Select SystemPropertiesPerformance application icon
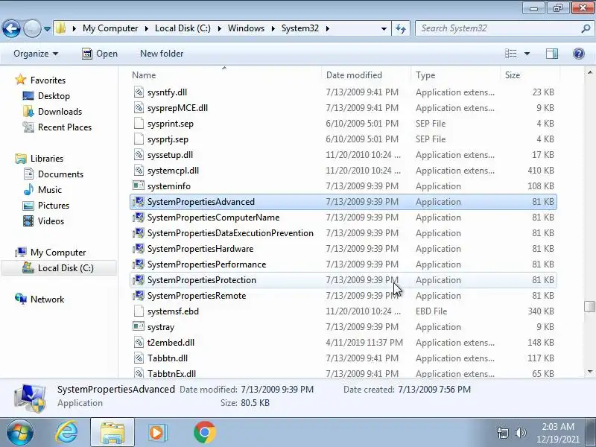The width and height of the screenshot is (596, 447). click(139, 264)
